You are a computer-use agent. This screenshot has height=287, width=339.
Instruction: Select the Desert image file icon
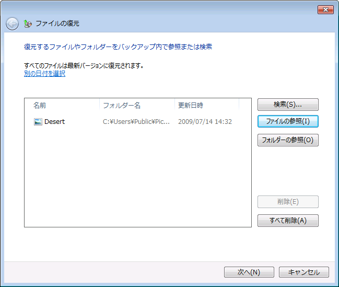(x=38, y=122)
